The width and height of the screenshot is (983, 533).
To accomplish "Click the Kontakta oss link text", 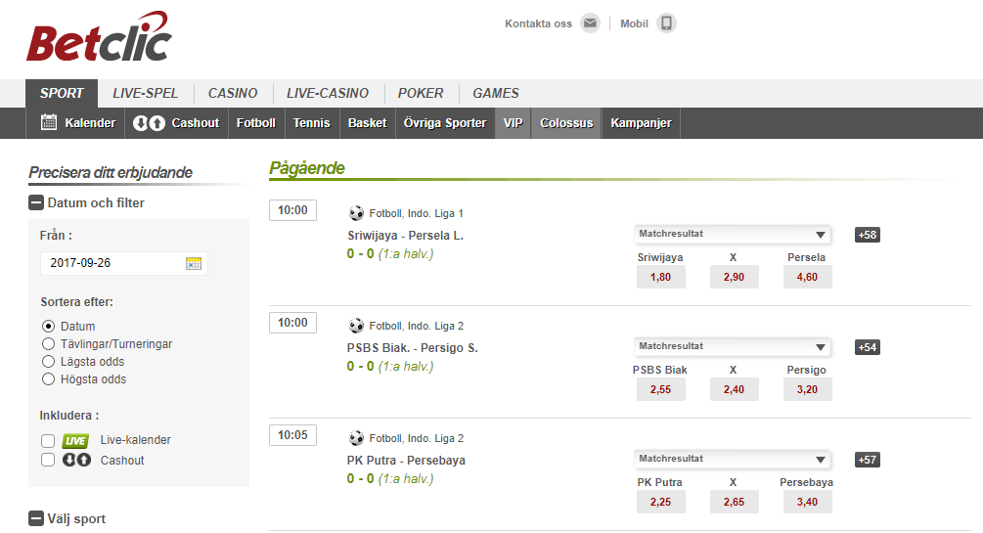I will [x=539, y=23].
